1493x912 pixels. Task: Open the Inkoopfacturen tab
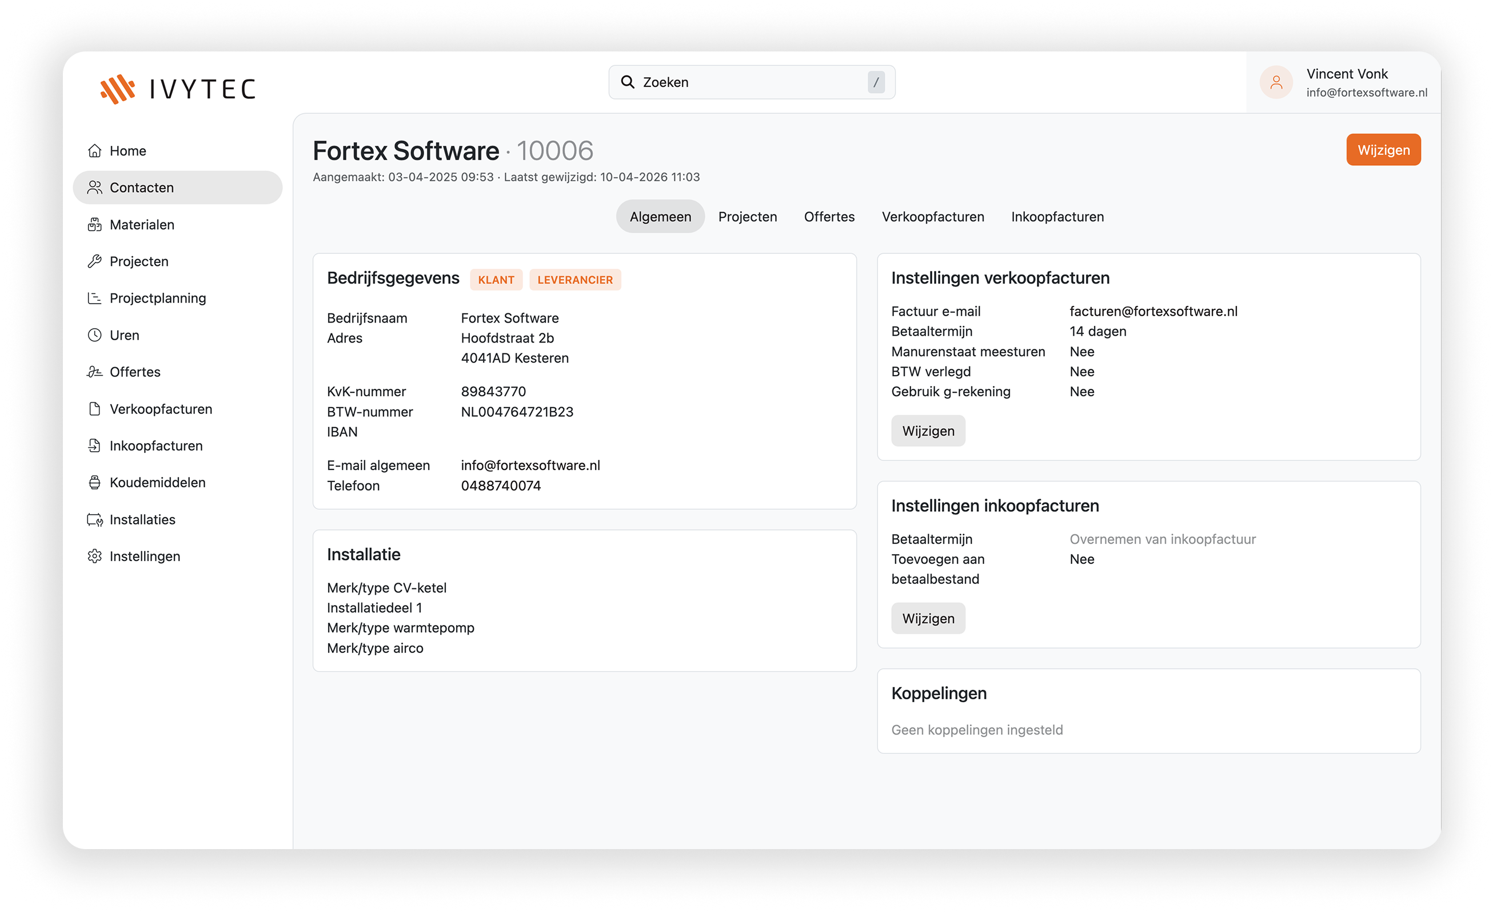click(x=1058, y=216)
